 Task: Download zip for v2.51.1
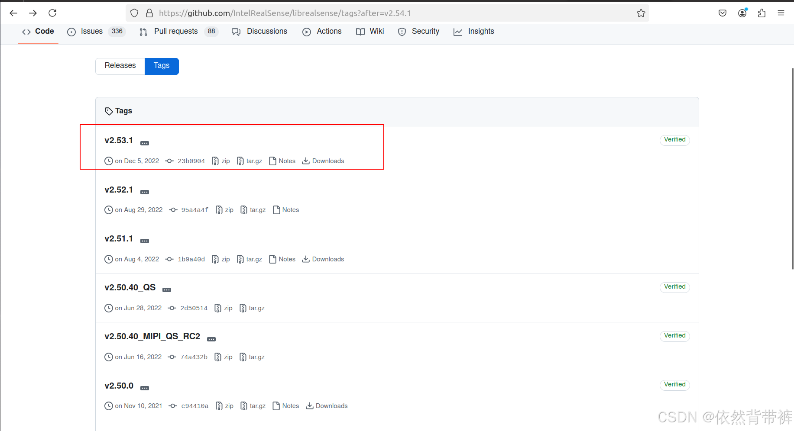(x=221, y=259)
